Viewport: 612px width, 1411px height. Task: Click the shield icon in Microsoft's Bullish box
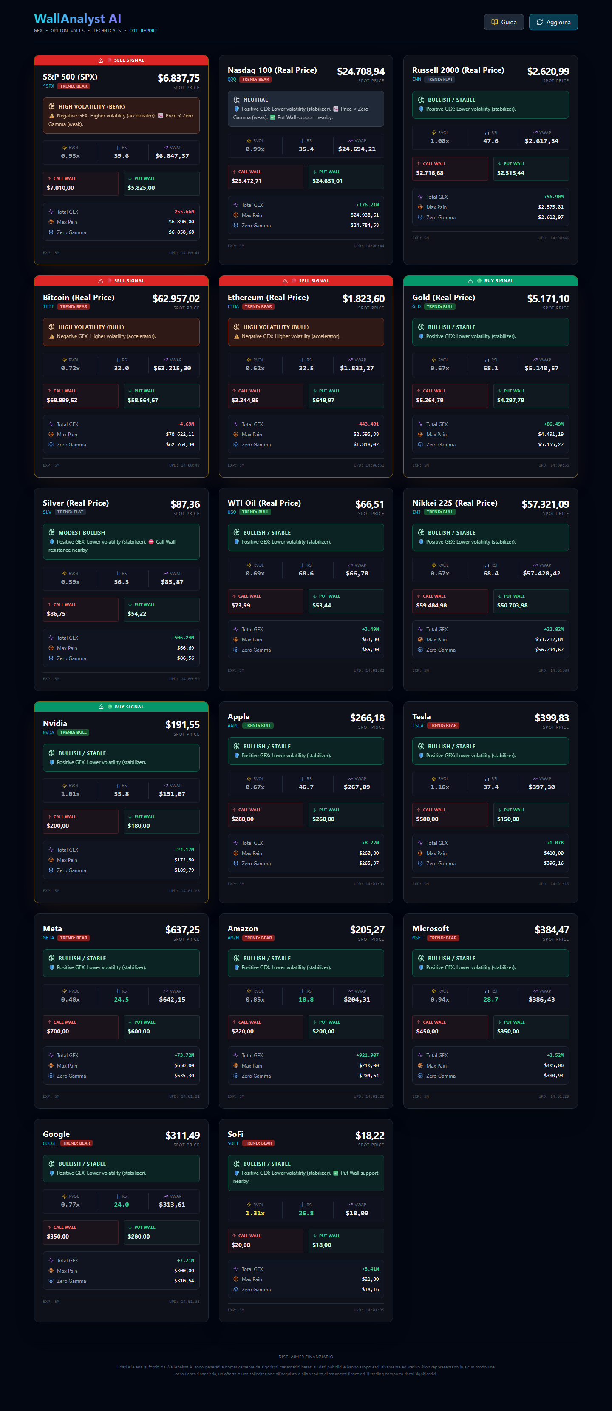pyautogui.click(x=421, y=967)
